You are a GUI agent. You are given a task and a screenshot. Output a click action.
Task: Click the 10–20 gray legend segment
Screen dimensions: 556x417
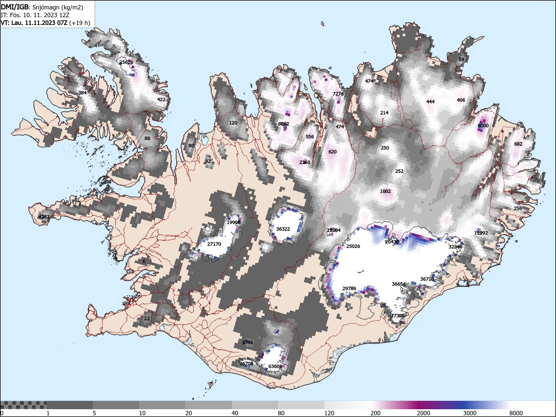click(162, 405)
